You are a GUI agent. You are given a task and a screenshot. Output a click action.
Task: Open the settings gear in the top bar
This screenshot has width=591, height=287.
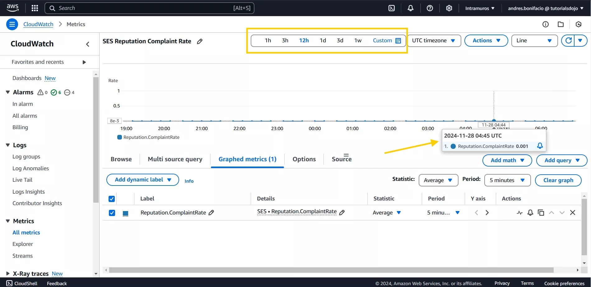[449, 8]
